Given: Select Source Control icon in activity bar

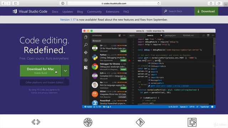Looking at the screenshot, I should [86, 52].
